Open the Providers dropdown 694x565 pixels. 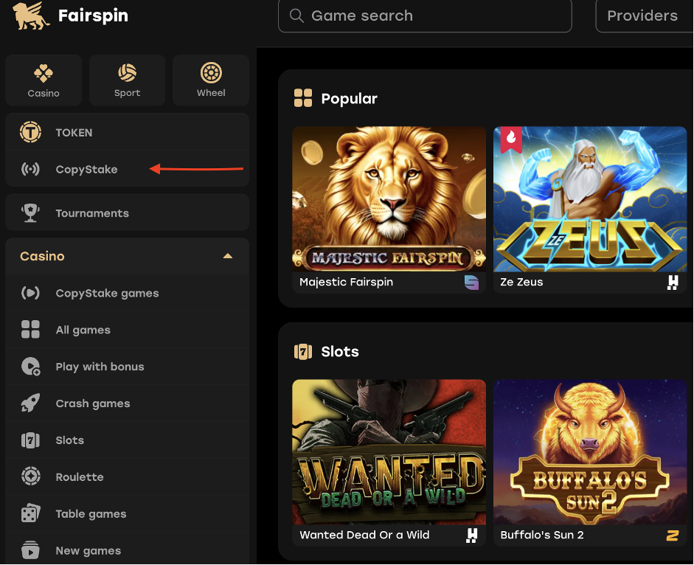(643, 15)
